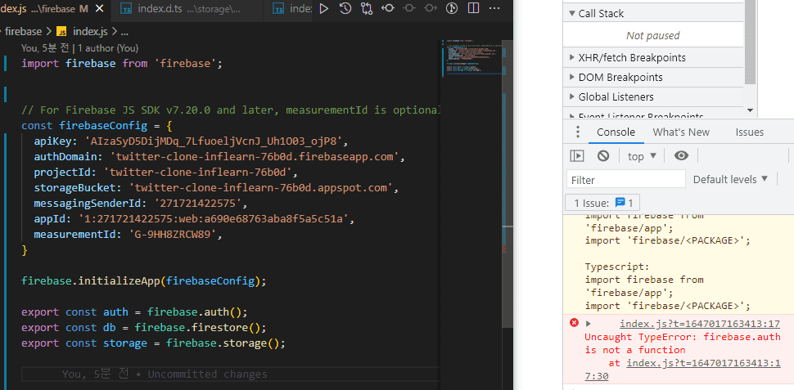Close the index.js firebase tab

pos(100,9)
